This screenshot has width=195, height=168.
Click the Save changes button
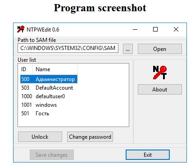coord(52,155)
